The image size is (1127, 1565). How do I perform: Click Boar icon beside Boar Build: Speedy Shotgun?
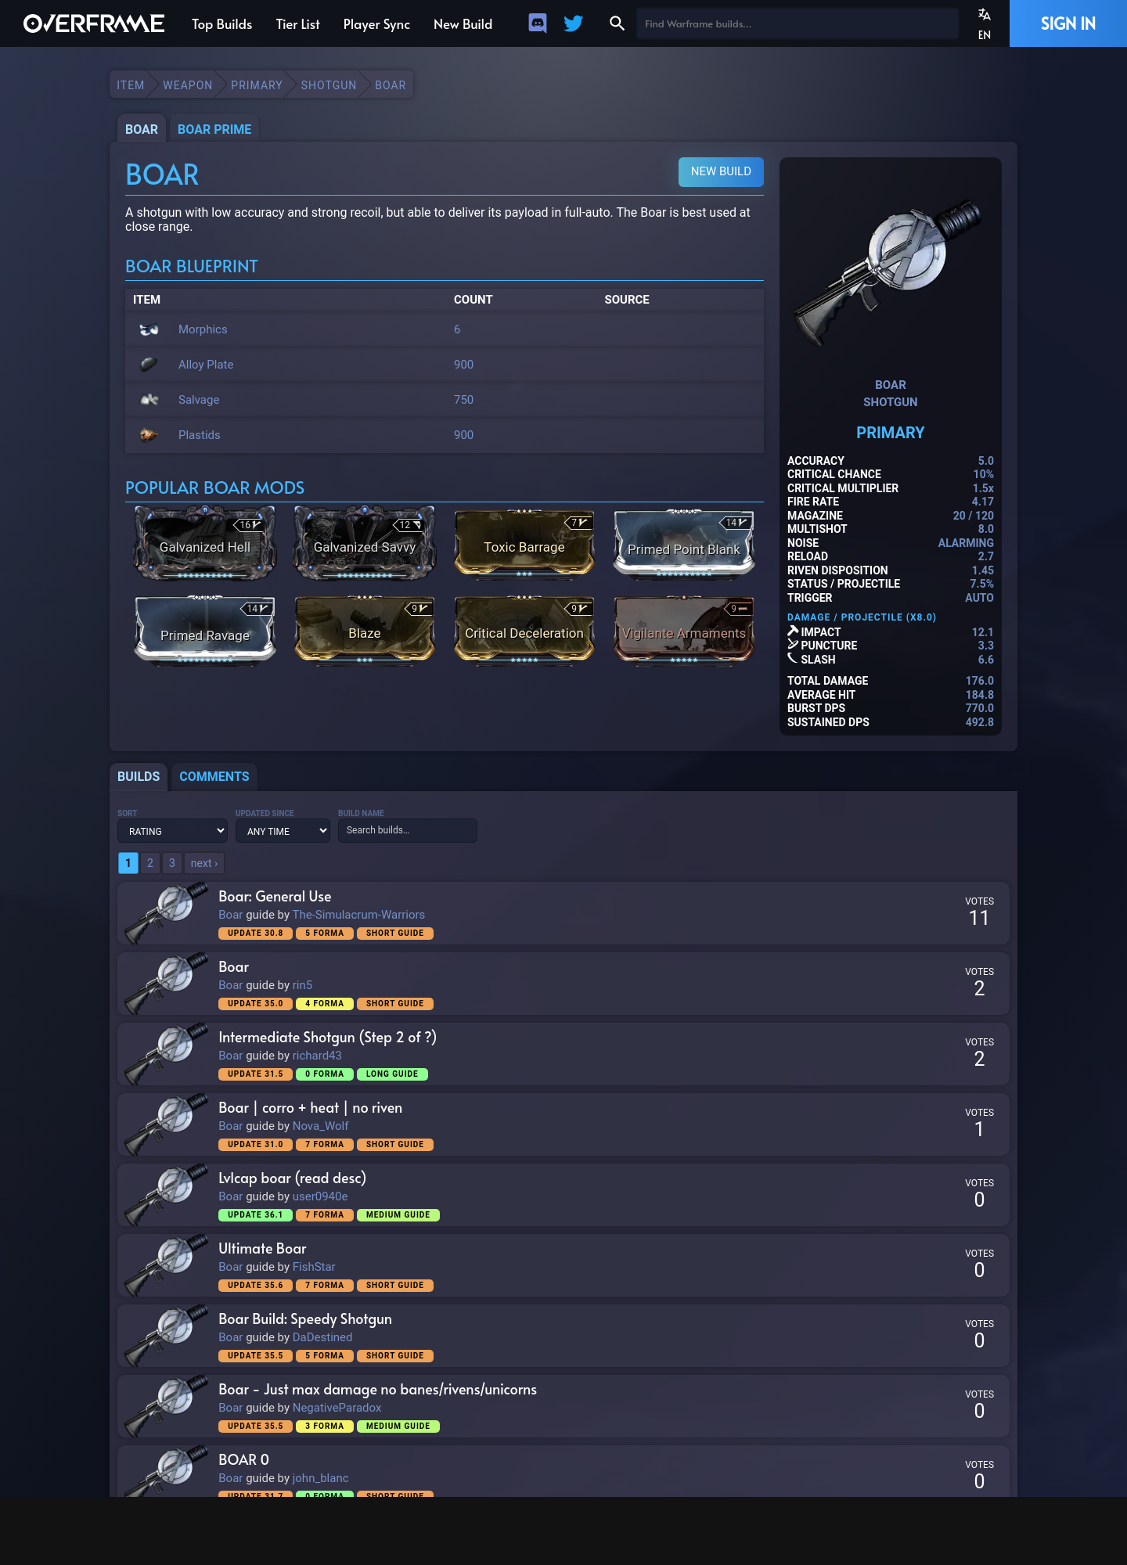(167, 1336)
